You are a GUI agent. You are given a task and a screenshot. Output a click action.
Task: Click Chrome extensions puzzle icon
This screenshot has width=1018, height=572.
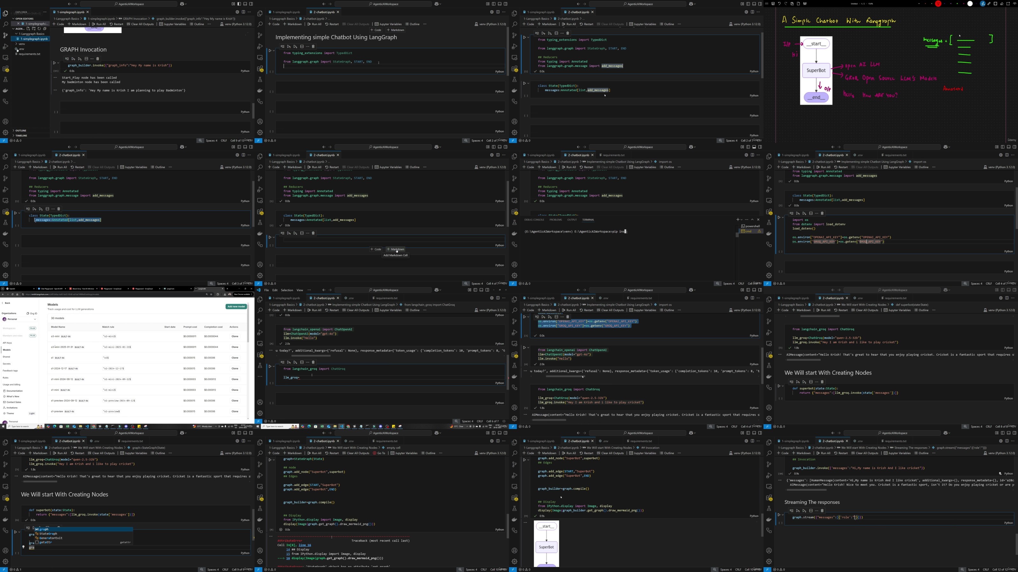218,295
